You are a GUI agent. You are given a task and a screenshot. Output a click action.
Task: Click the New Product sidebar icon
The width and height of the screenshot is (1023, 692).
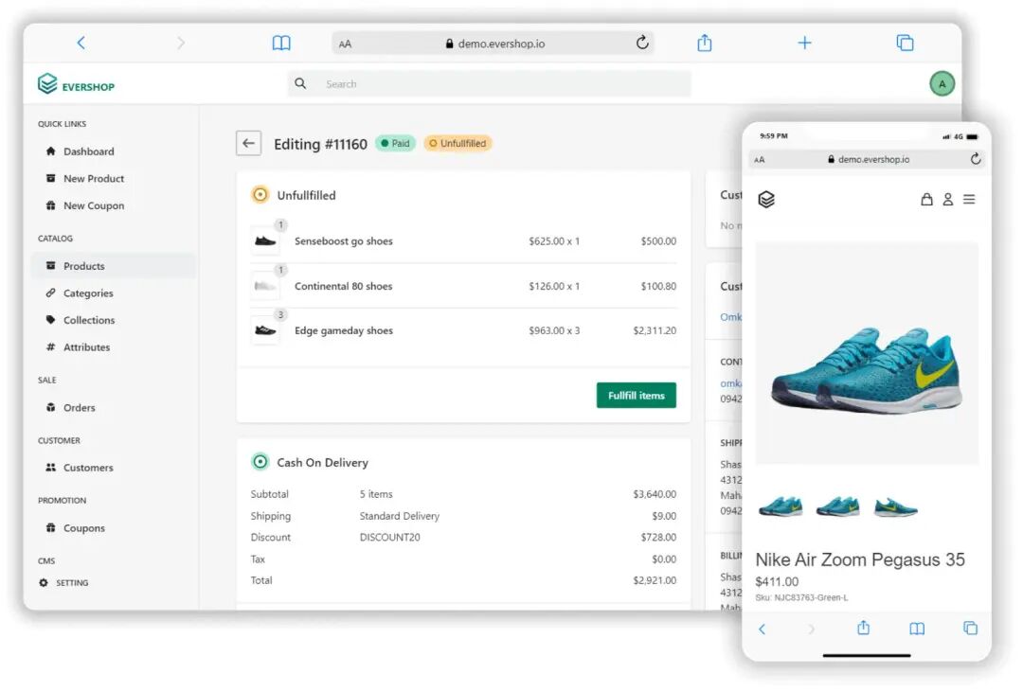(50, 178)
